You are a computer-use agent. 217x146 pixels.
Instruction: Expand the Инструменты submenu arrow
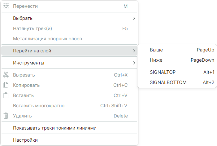pos(134,63)
